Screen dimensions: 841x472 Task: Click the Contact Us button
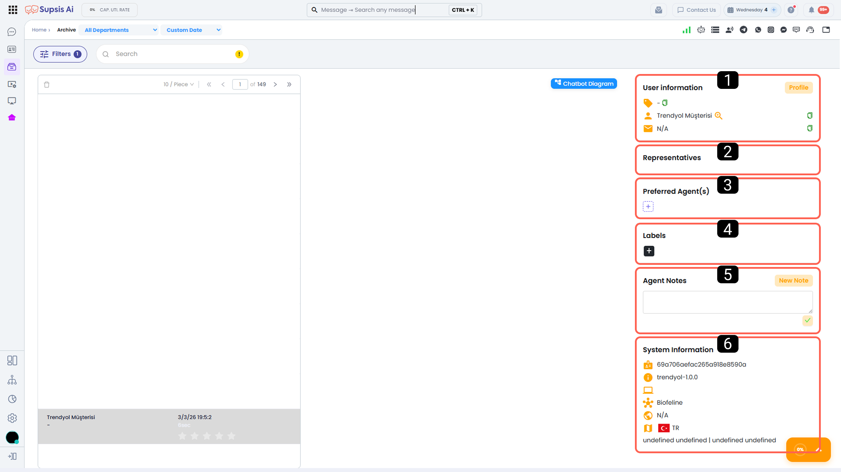697,10
